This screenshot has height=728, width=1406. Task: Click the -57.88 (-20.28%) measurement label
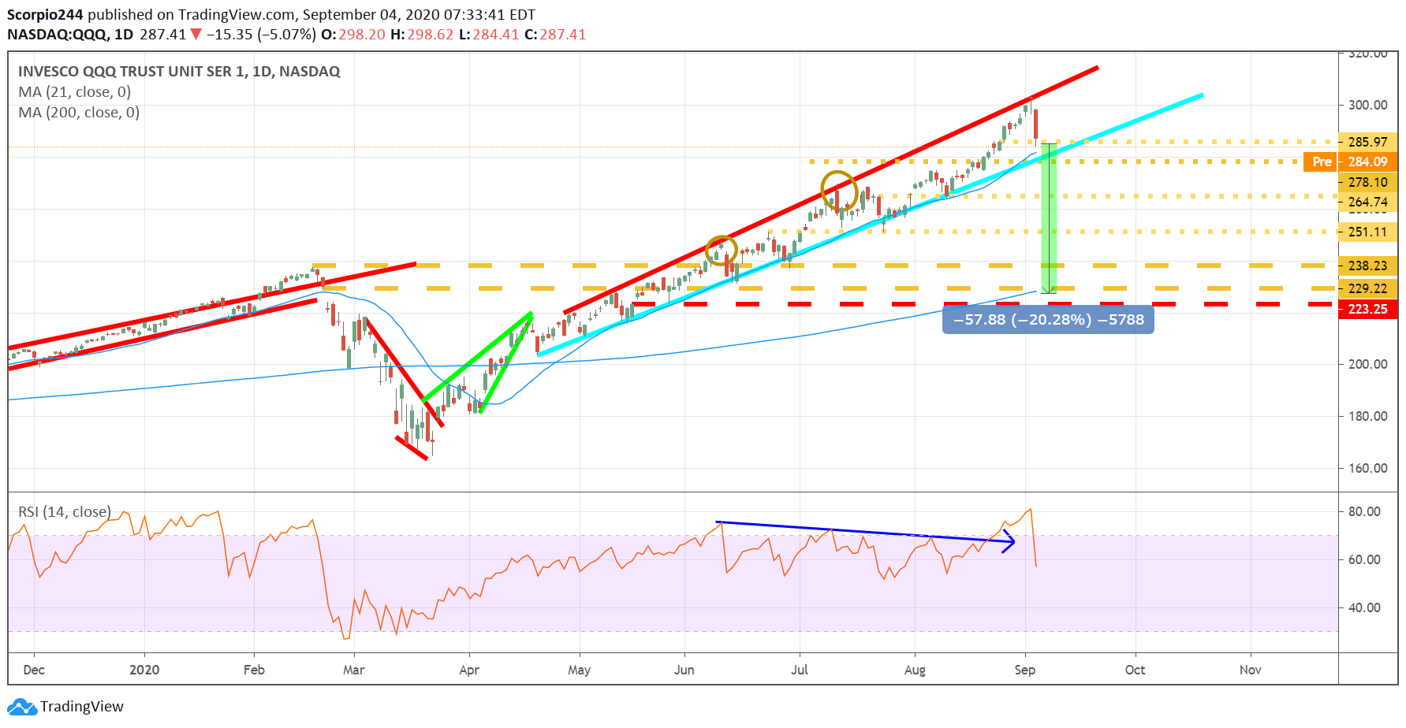1048,320
